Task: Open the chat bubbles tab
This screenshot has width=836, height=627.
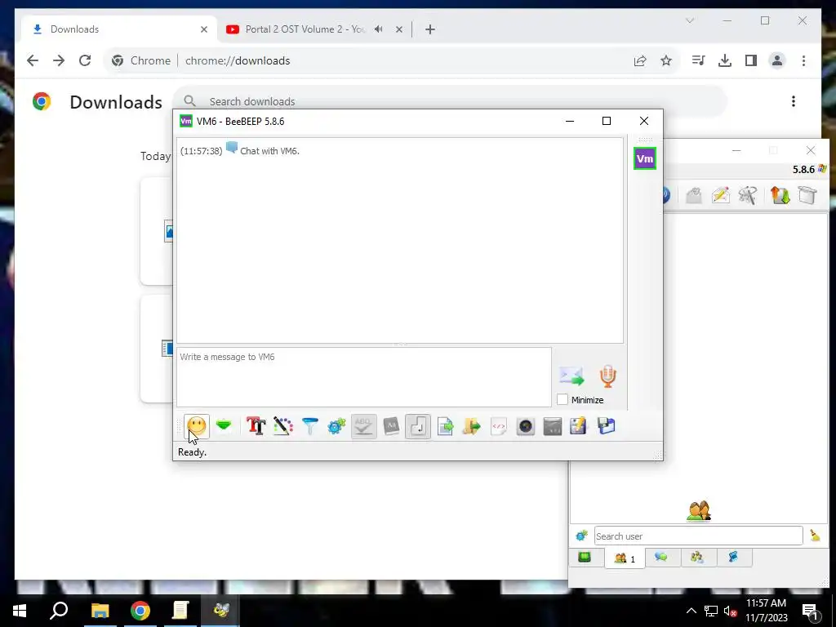Action: click(661, 557)
